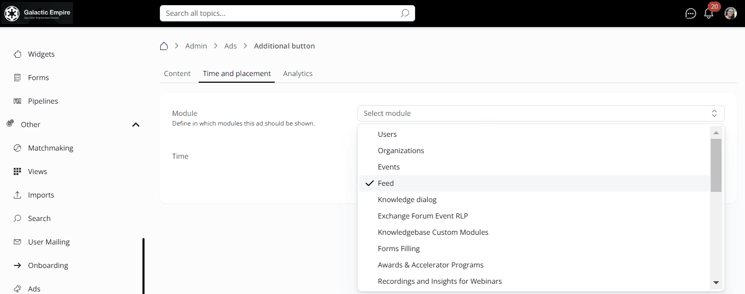Choose Events from module dropdown
745x294 pixels.
[389, 167]
